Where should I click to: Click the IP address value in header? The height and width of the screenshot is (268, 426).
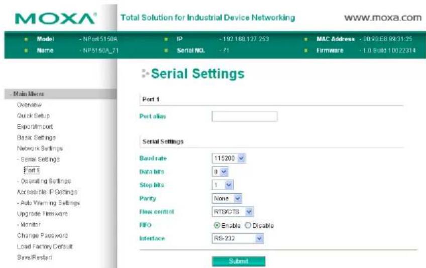pyautogui.click(x=245, y=39)
